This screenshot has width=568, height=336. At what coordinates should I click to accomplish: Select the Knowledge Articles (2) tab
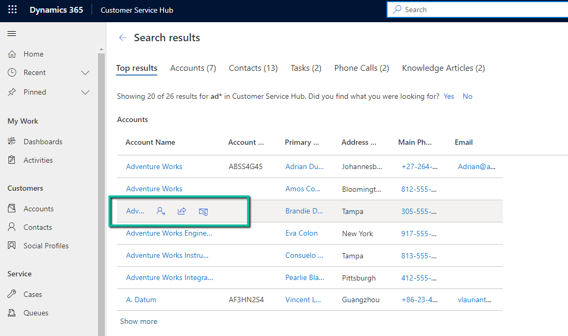(x=443, y=68)
